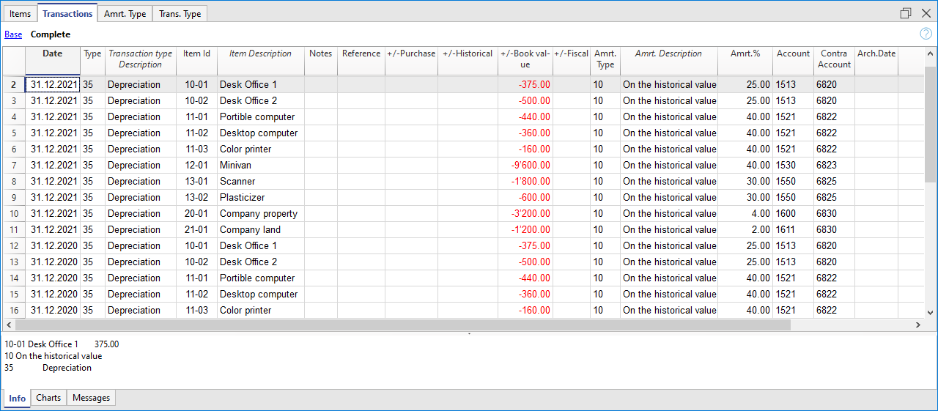
Task: Select row header number 10
Action: point(14,213)
